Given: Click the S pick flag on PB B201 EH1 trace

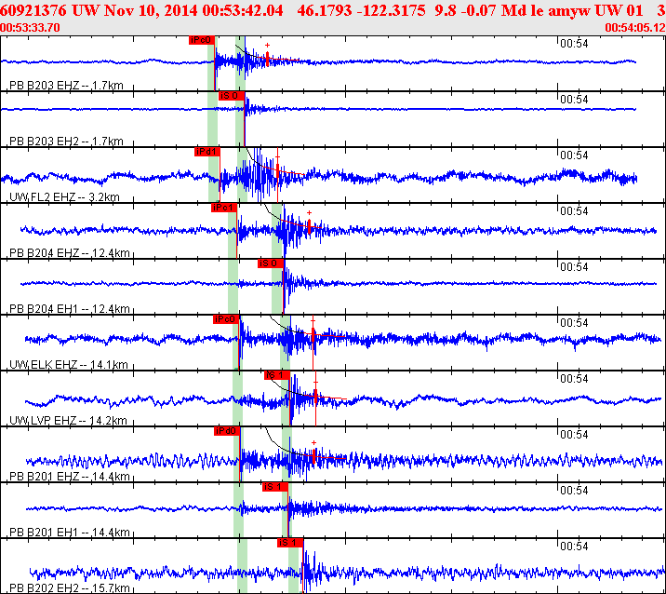Looking at the screenshot, I should (x=274, y=486).
